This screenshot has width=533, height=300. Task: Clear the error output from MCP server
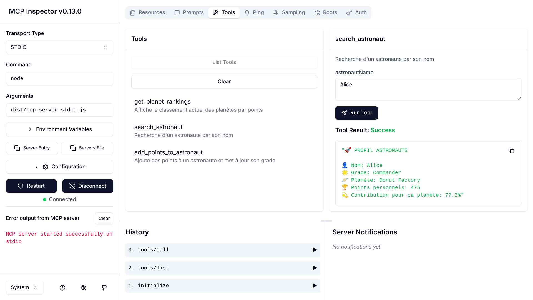click(104, 219)
